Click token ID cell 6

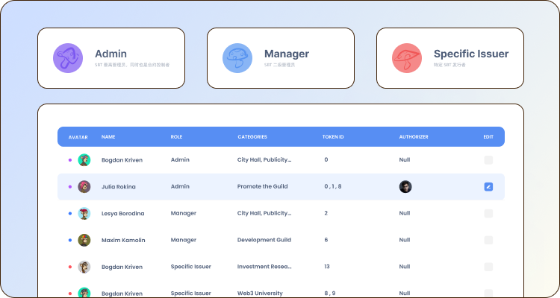coord(326,240)
